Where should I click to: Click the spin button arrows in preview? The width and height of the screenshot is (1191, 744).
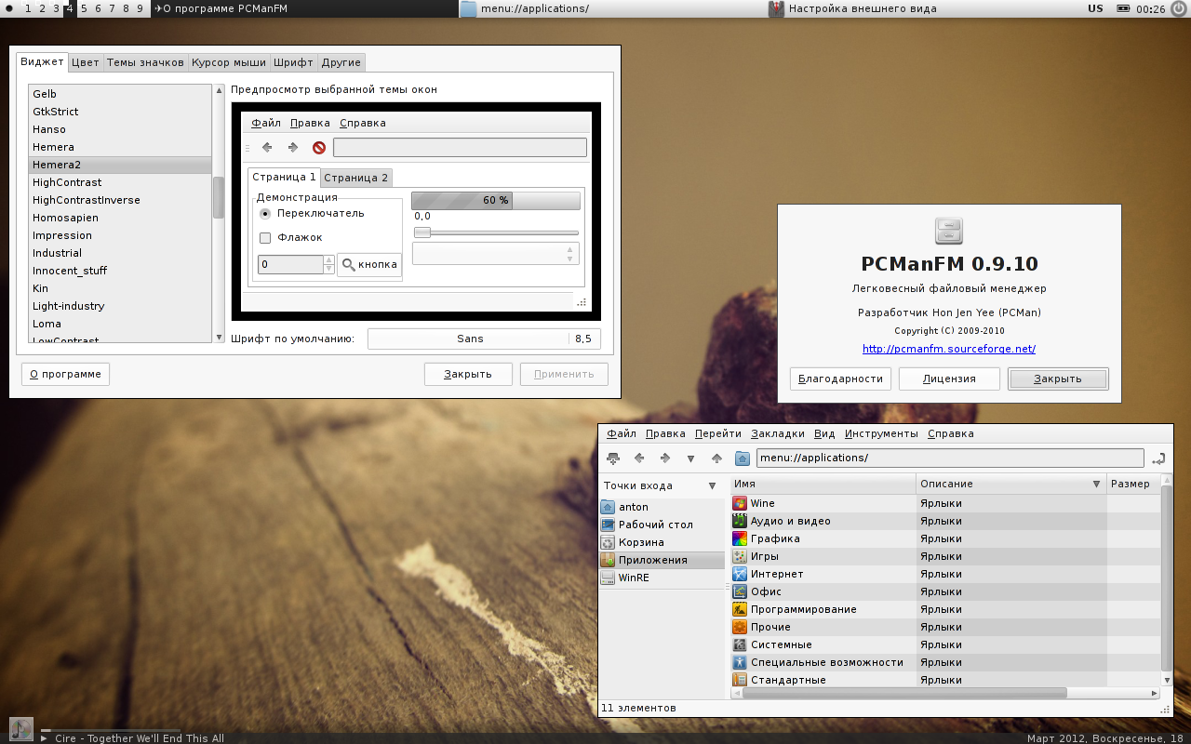328,264
